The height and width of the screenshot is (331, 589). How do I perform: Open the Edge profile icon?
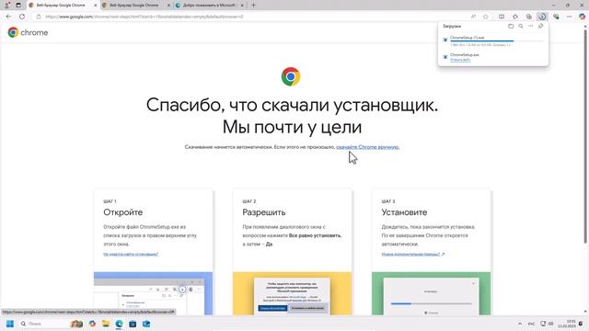6,6
